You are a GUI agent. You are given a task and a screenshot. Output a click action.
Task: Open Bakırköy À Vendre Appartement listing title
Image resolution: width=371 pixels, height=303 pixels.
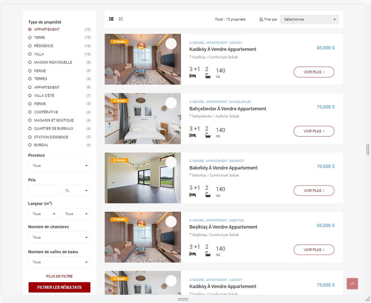[x=223, y=168]
